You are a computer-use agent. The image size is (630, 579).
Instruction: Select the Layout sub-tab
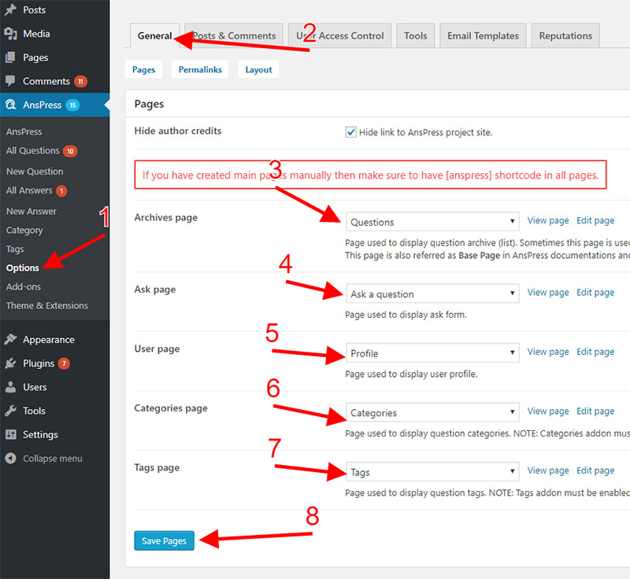258,69
